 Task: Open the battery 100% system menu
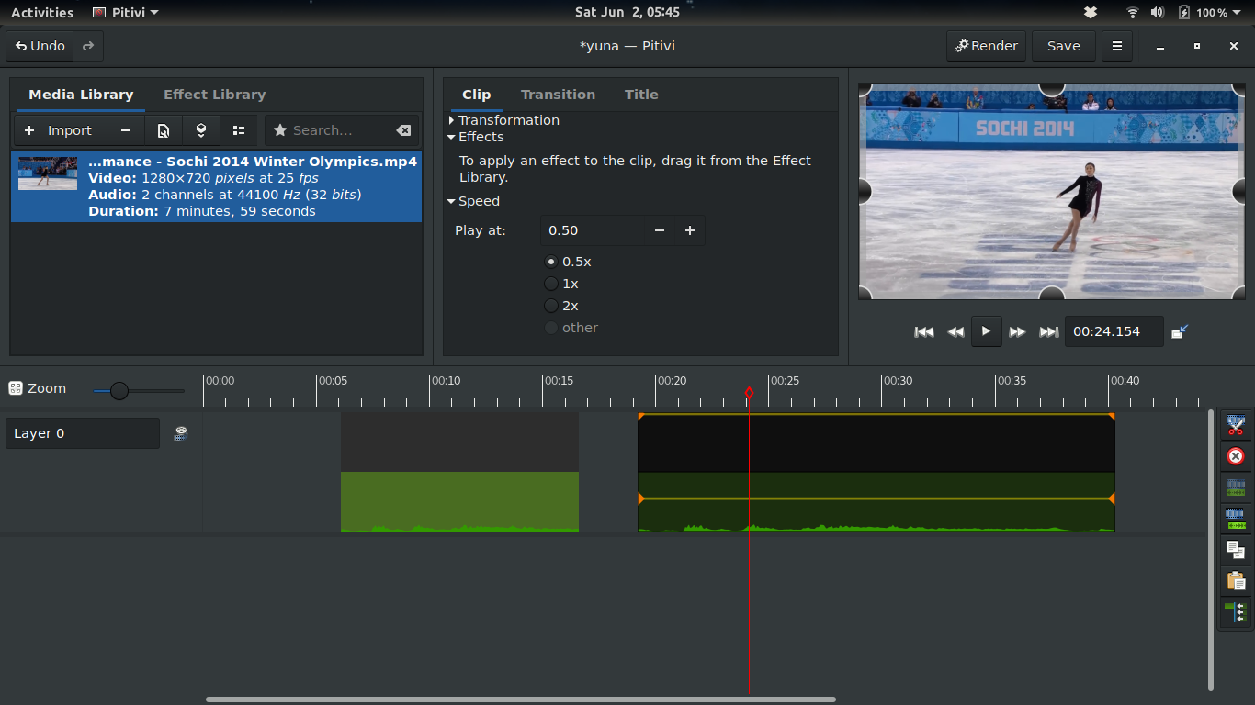(x=1208, y=13)
